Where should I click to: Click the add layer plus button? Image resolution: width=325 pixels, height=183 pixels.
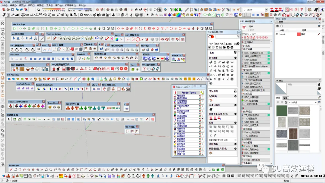[277, 26]
